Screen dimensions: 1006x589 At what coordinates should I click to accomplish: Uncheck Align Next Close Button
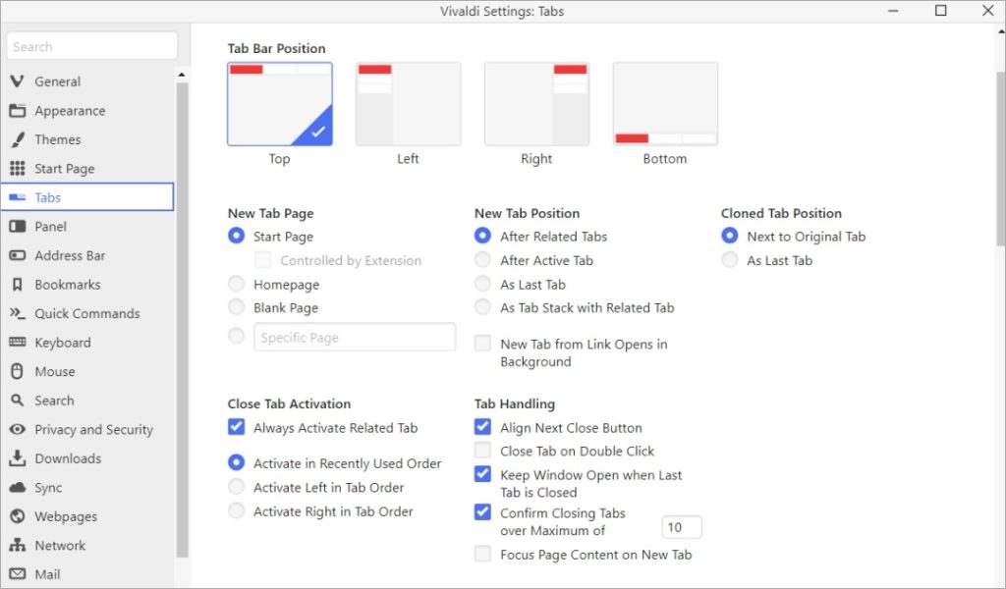[482, 426]
